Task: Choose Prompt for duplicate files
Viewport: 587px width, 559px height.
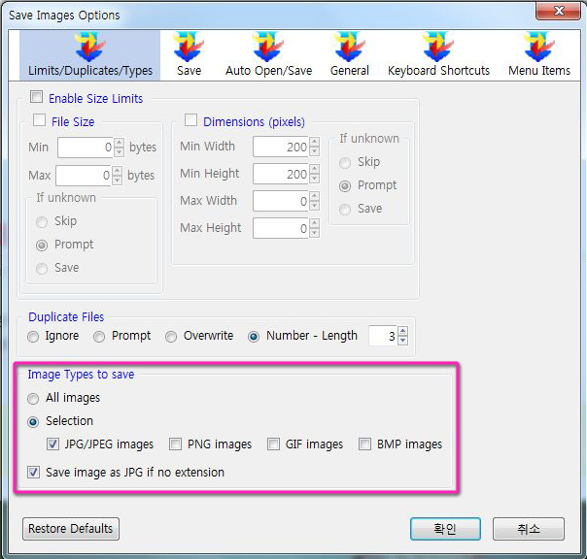Action: (99, 337)
